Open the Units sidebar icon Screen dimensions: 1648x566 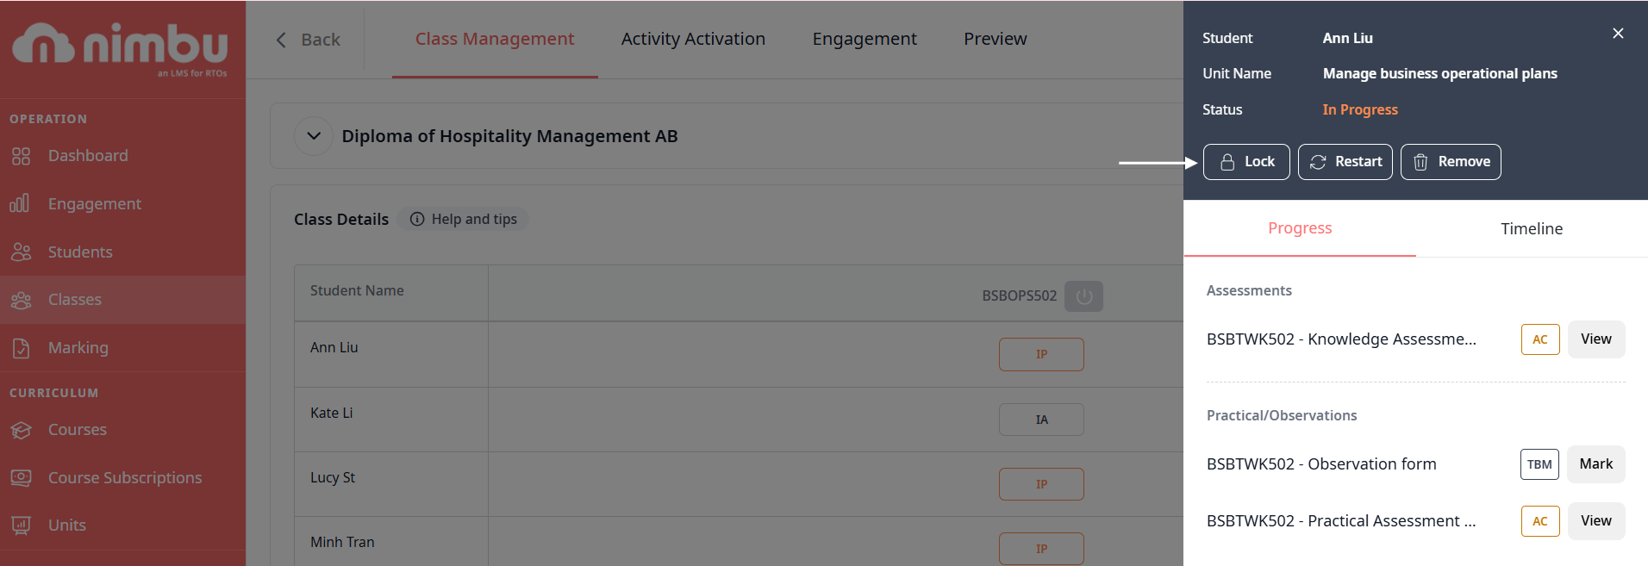[x=21, y=525]
